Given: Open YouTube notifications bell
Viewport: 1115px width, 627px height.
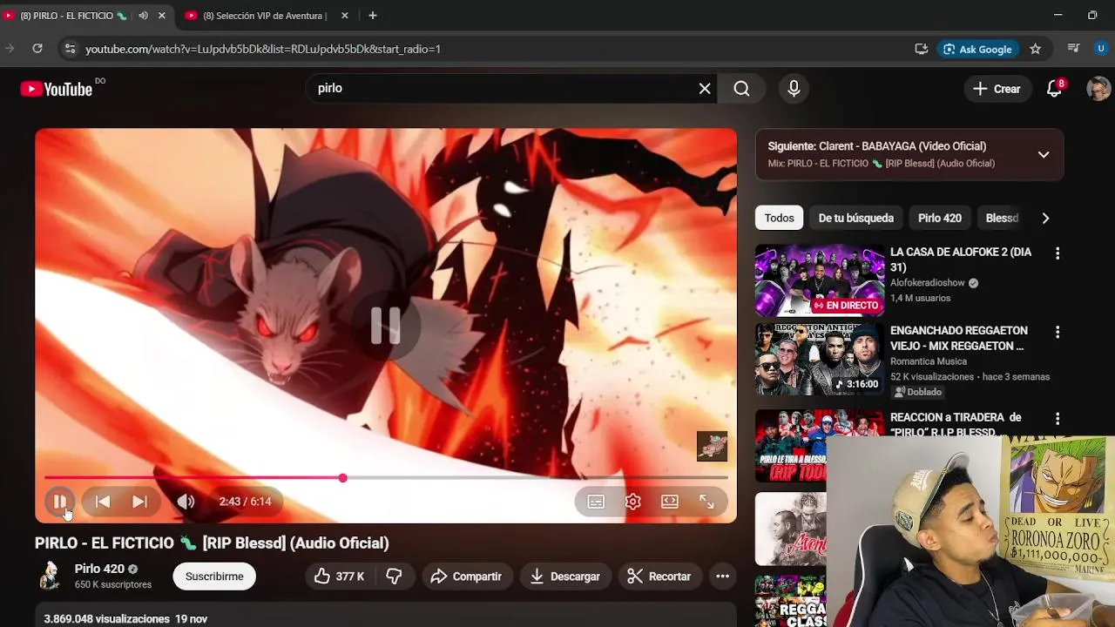Looking at the screenshot, I should click(1054, 89).
